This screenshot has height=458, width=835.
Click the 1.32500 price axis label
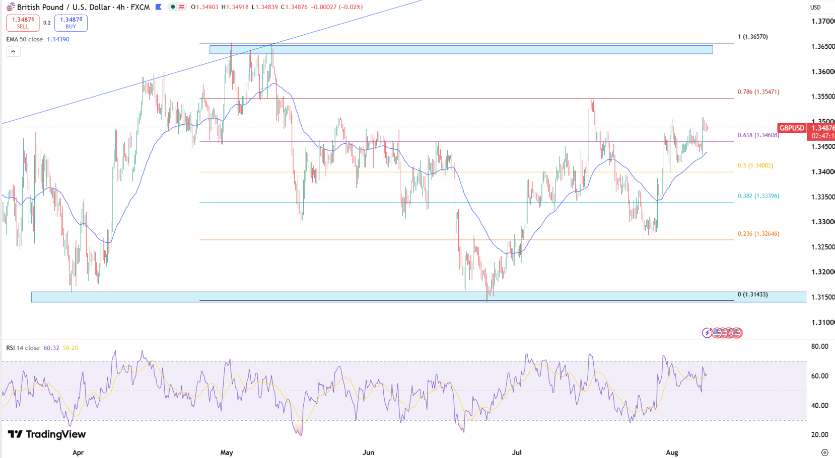click(823, 247)
